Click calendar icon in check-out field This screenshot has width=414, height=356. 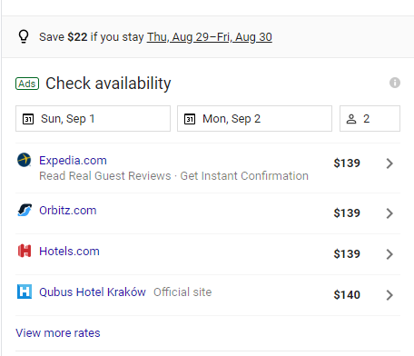pyautogui.click(x=190, y=119)
